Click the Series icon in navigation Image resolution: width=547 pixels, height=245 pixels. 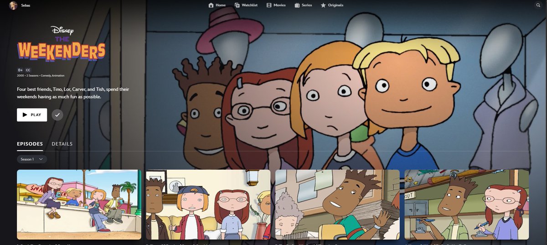[x=297, y=5]
